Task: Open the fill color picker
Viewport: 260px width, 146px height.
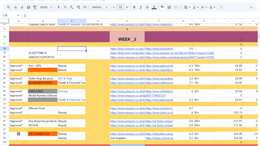Action: (x=162, y=7)
